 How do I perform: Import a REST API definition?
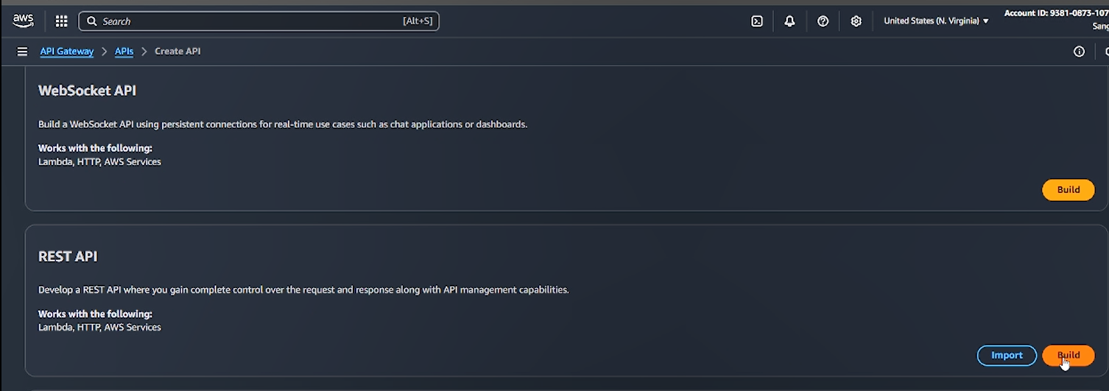[1007, 356]
